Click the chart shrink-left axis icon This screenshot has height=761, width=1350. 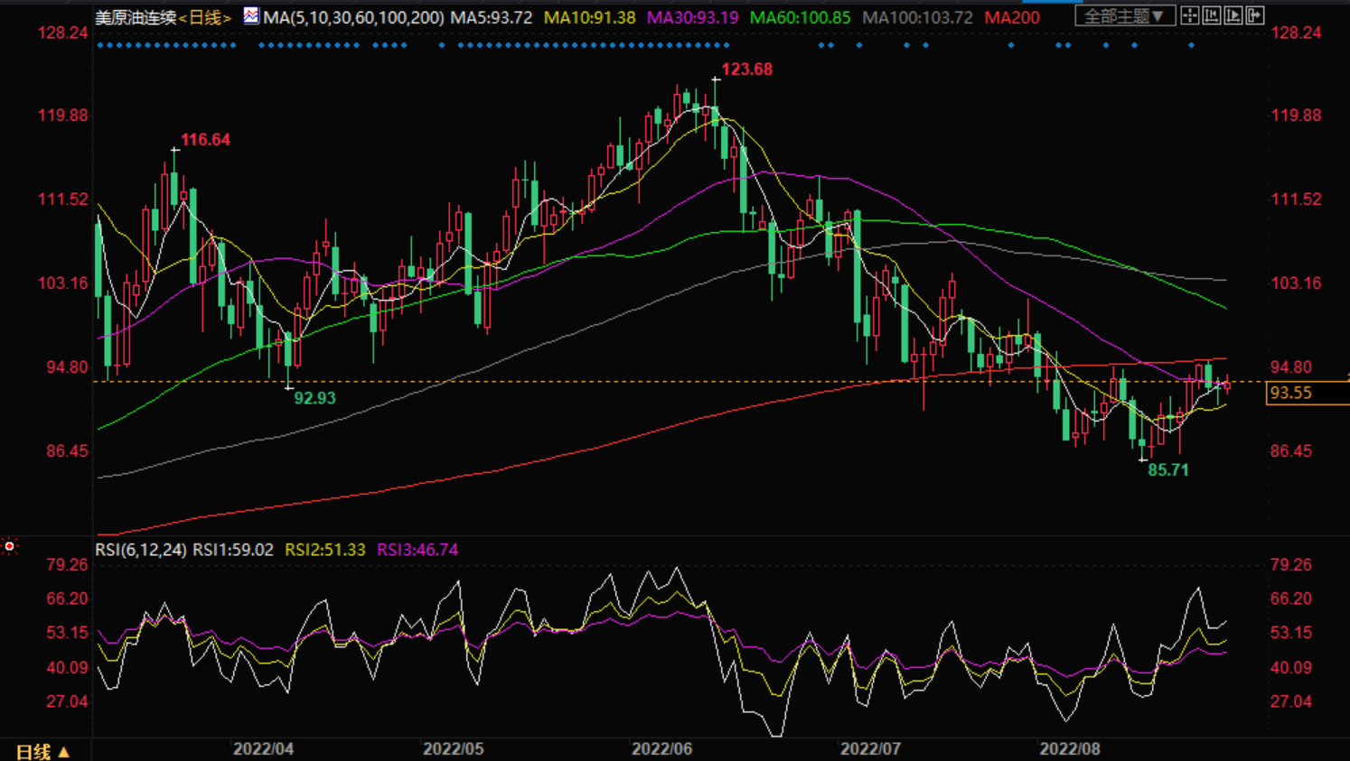pyautogui.click(x=1212, y=15)
